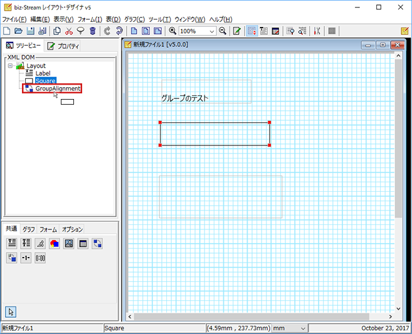Screen dimensions: 412x334
Task: Open the ファイル(F) menu
Action: point(14,19)
